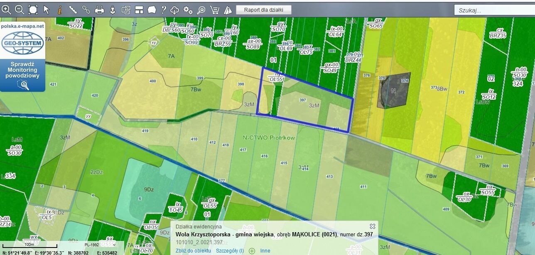Open the print map tool
Viewport: 535px width, 255px height.
click(99, 10)
